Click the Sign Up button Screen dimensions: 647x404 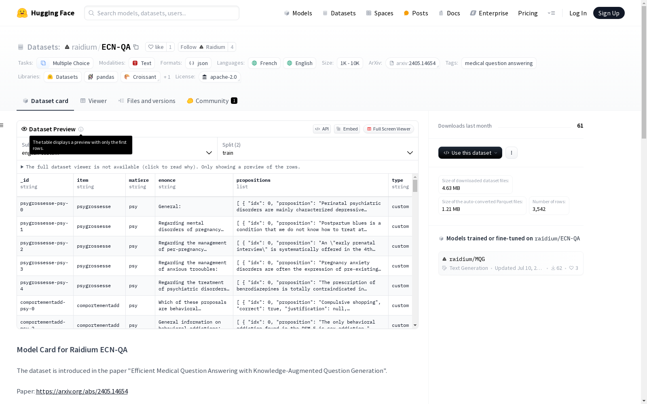click(x=609, y=13)
